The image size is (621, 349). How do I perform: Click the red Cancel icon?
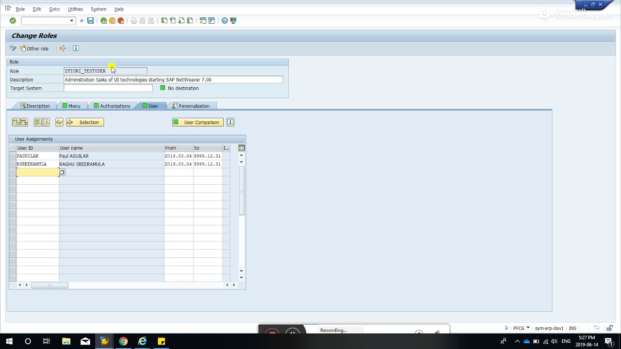pyautogui.click(x=121, y=20)
